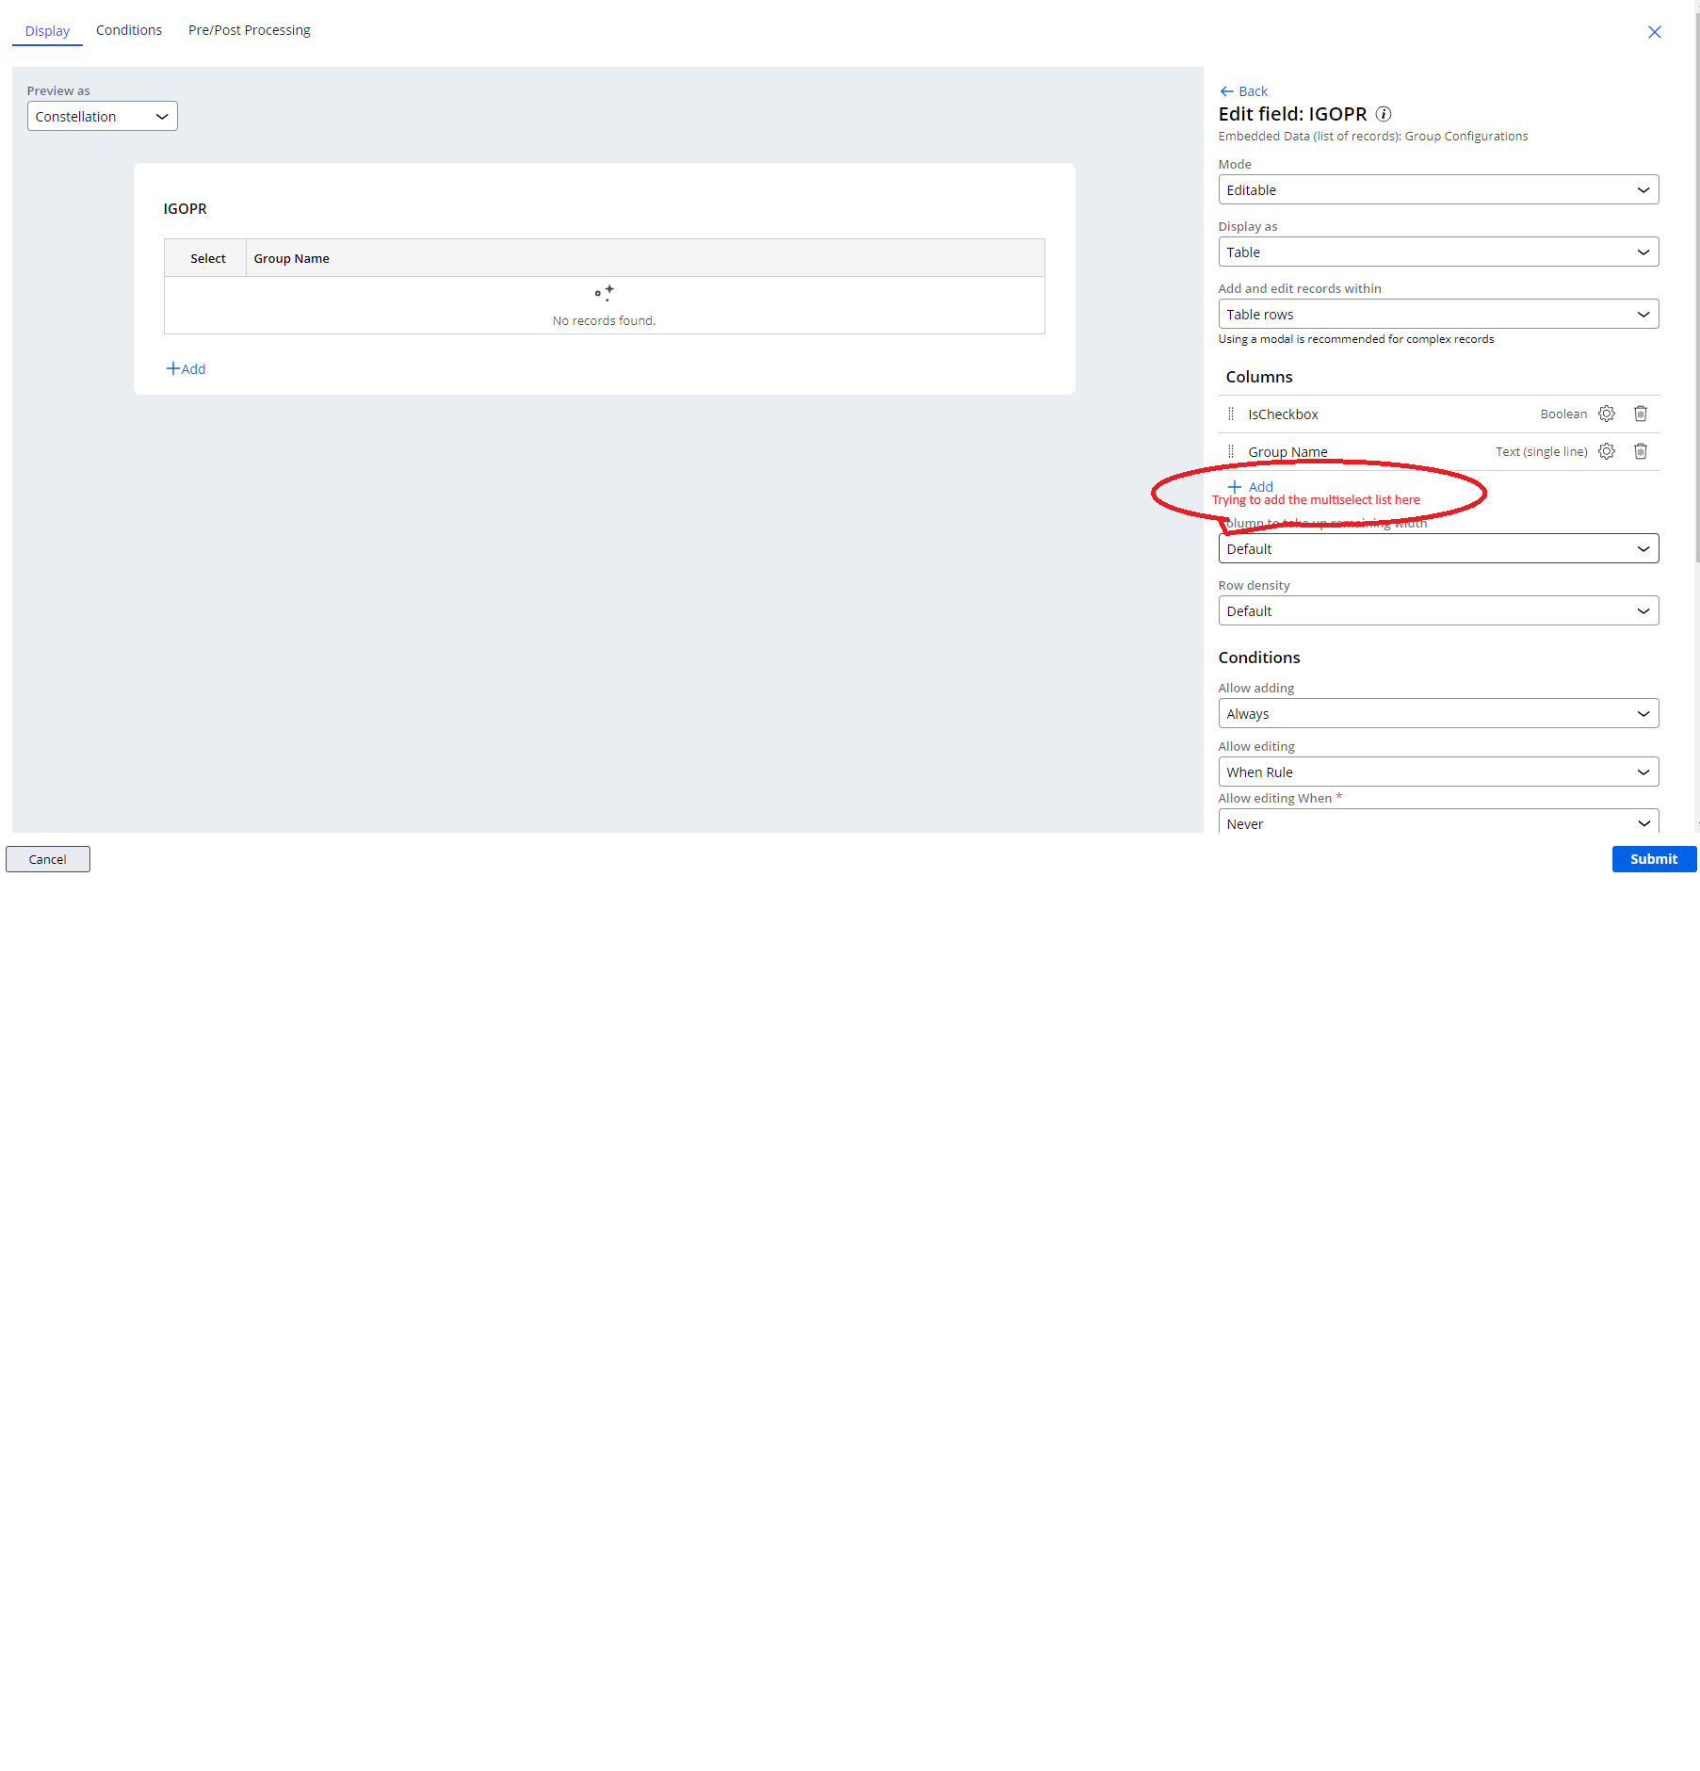Open column remaining width Default dropdown
This screenshot has width=1700, height=1771.
[1438, 548]
